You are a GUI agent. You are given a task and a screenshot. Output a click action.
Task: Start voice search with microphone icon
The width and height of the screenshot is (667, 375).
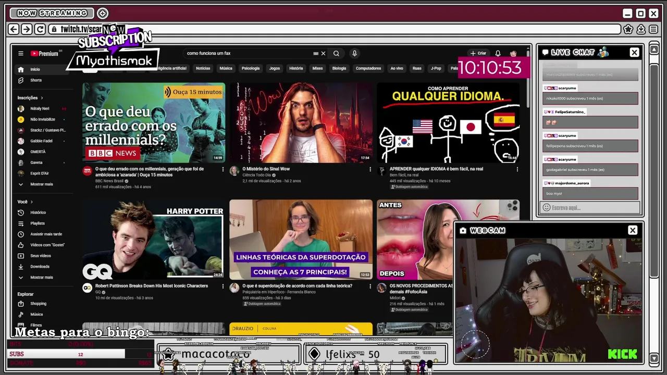click(354, 53)
